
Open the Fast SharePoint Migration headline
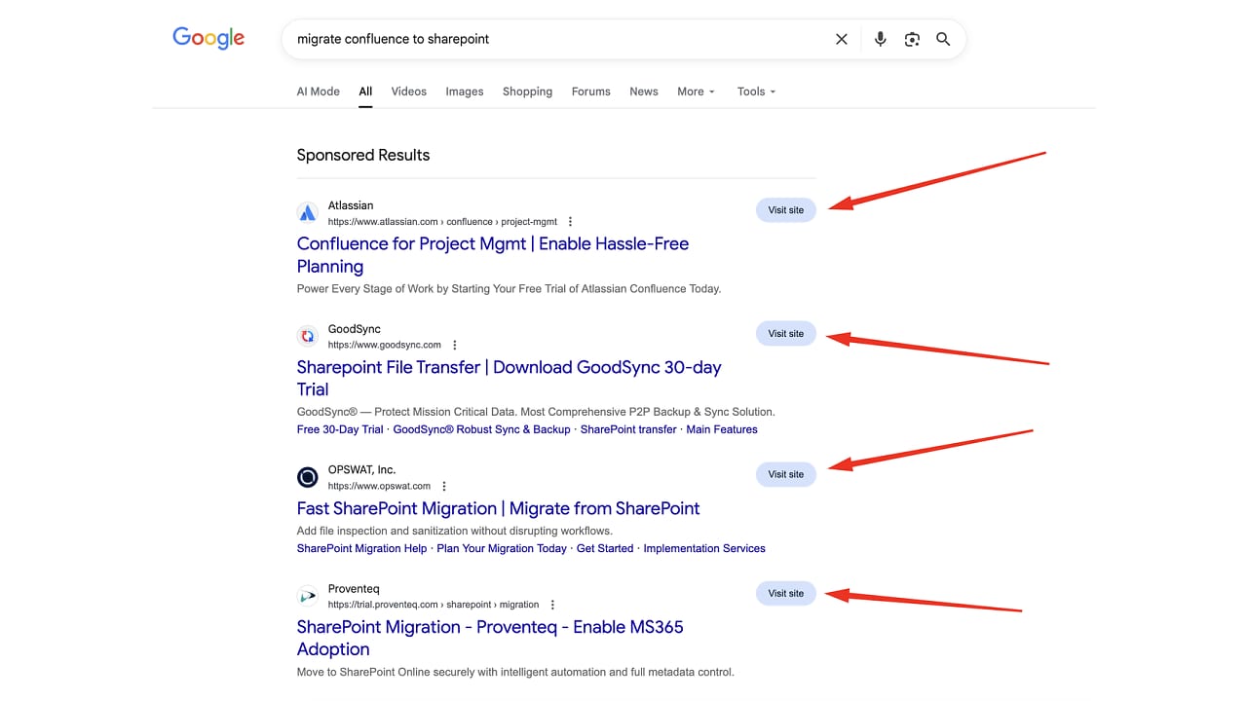point(498,508)
